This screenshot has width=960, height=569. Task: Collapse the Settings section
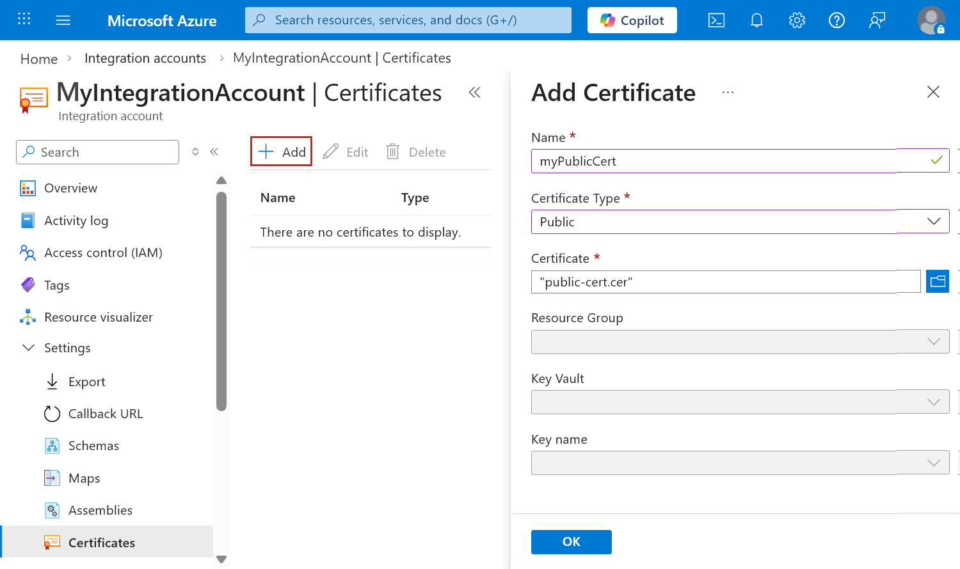click(56, 348)
